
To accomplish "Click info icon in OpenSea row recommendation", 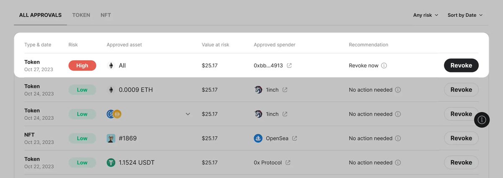I will (x=398, y=138).
